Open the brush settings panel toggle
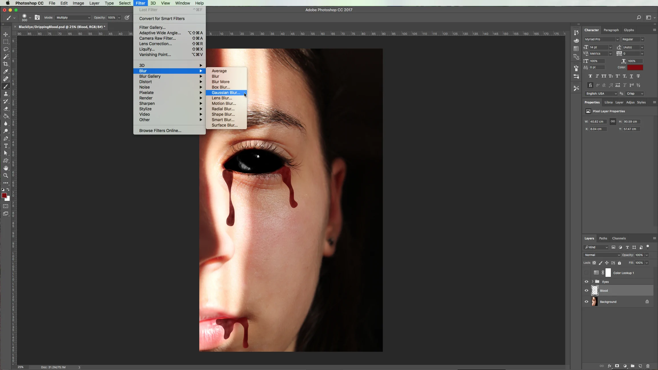 click(x=37, y=17)
